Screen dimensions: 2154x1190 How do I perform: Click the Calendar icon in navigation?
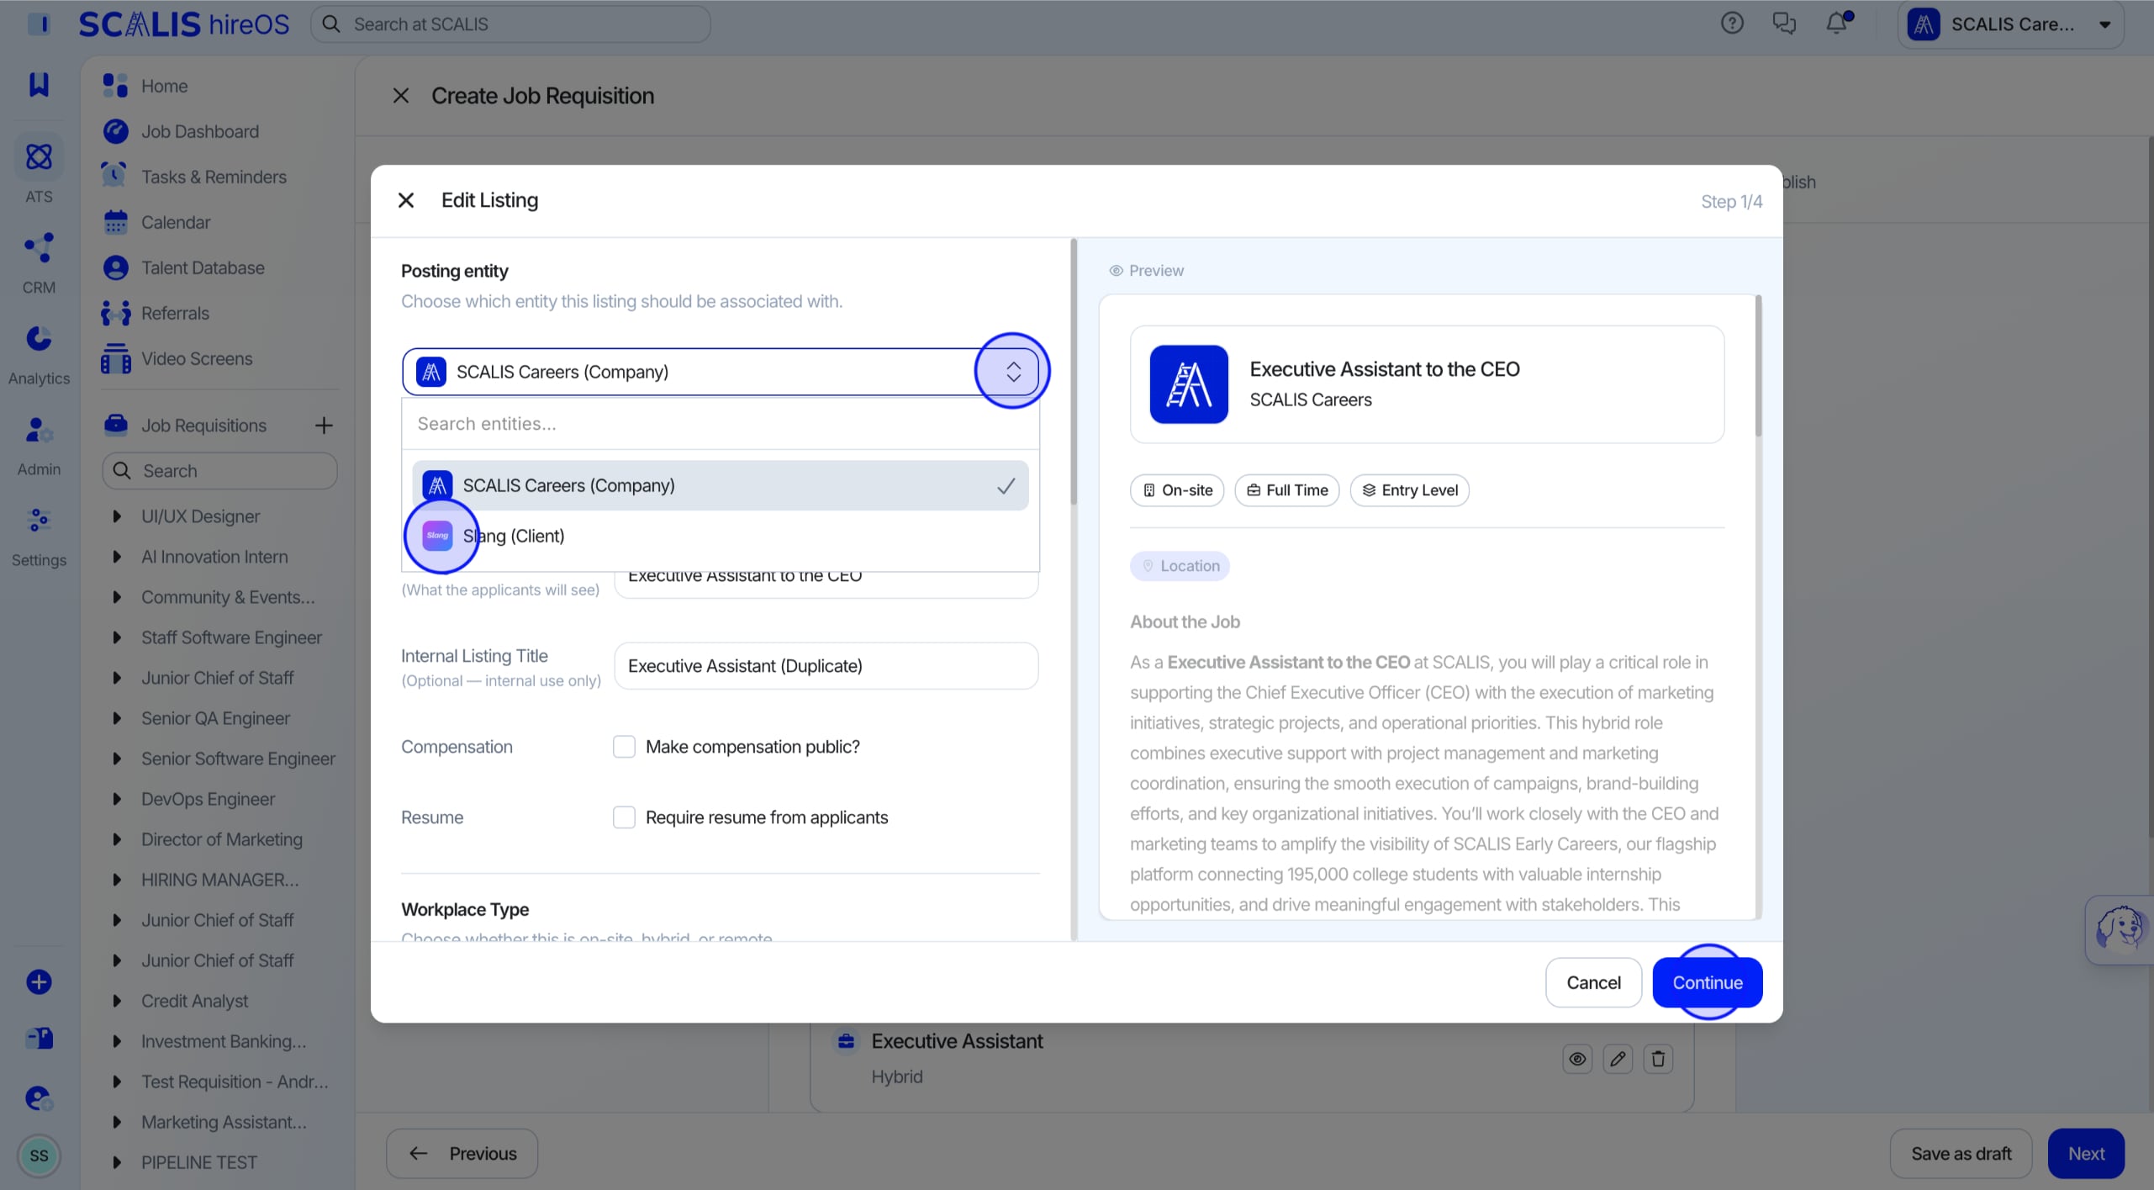pyautogui.click(x=115, y=222)
